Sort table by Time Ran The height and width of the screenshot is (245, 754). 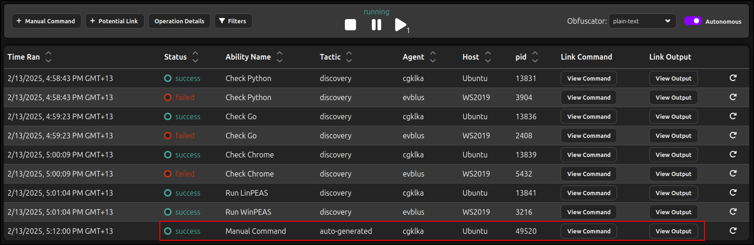[x=48, y=57]
